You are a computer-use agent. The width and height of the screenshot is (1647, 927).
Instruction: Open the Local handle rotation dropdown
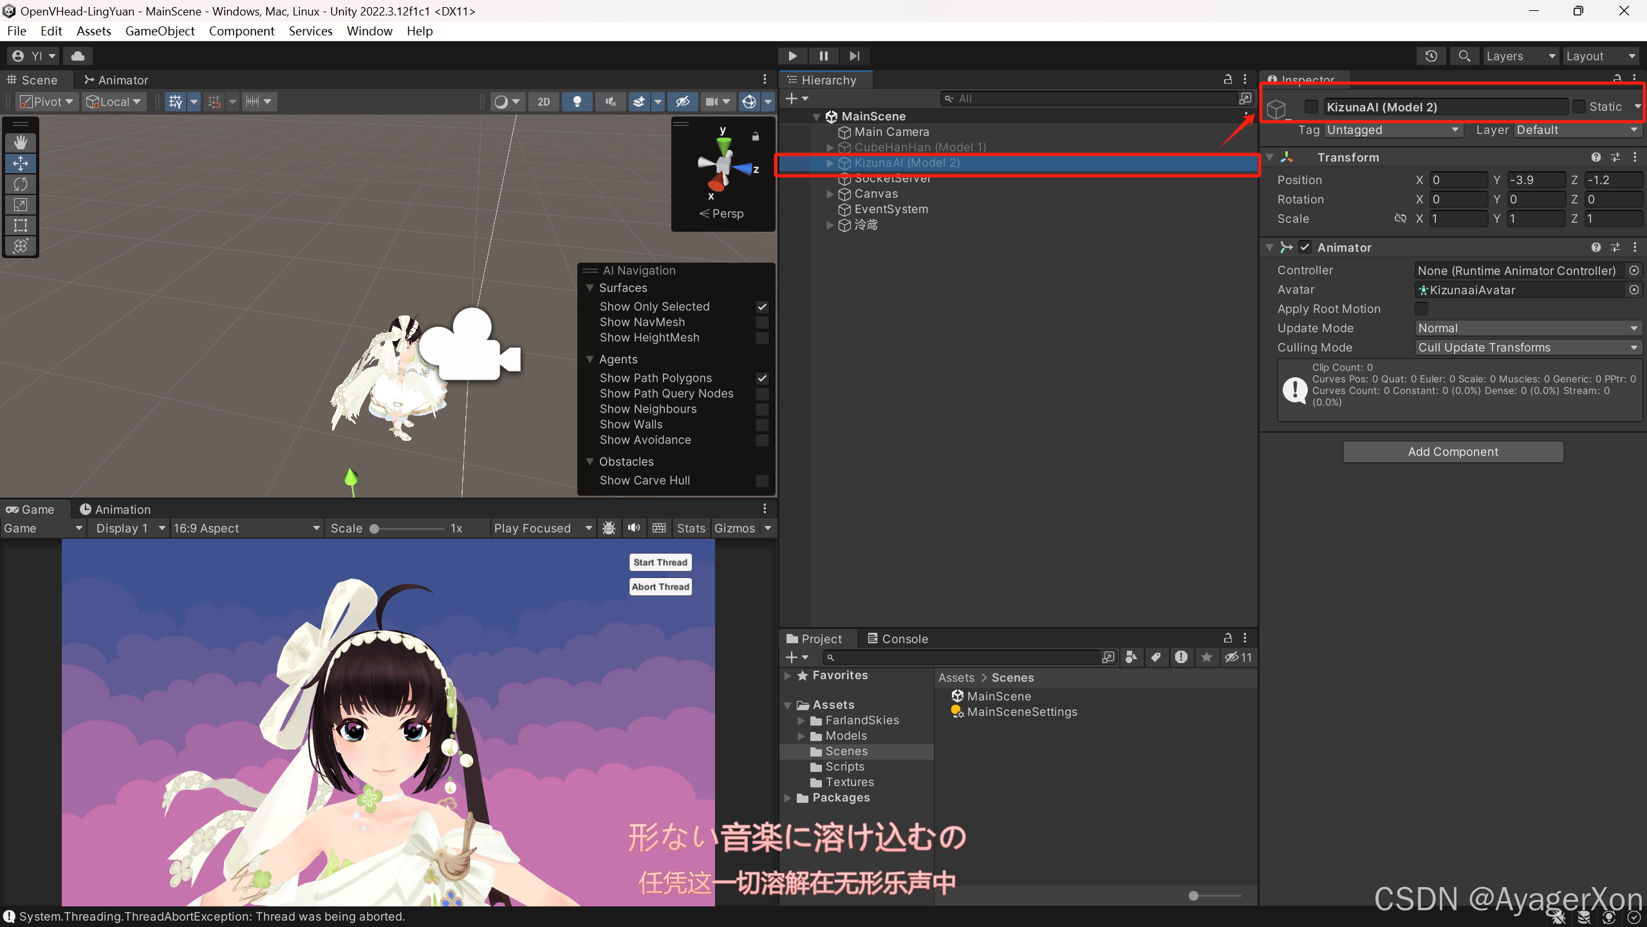(x=113, y=102)
